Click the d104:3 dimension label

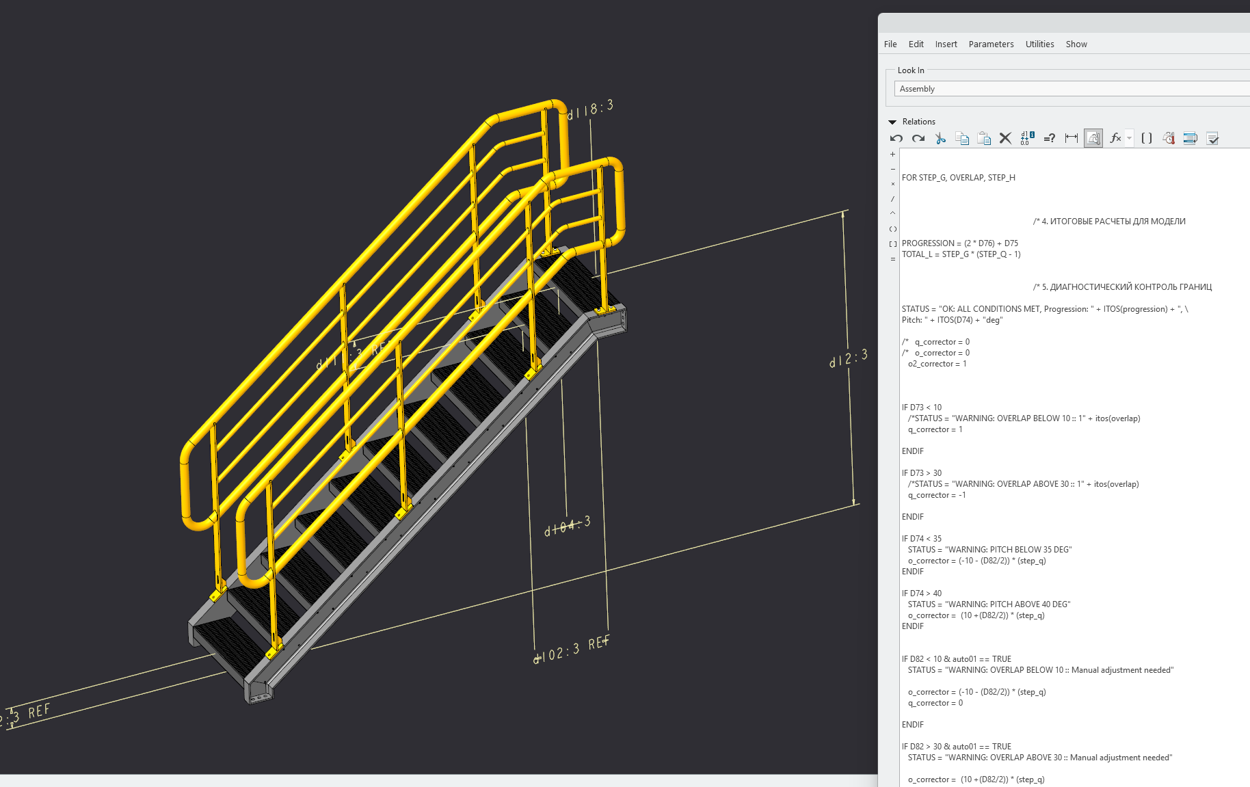[x=568, y=526]
